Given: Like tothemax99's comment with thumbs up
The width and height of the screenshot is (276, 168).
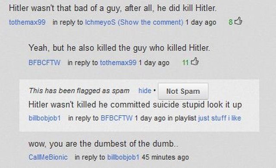Looking at the screenshot, I should tap(238, 21).
